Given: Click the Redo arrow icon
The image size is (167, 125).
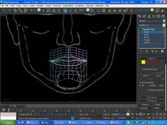Looking at the screenshot, I should coord(9,11).
